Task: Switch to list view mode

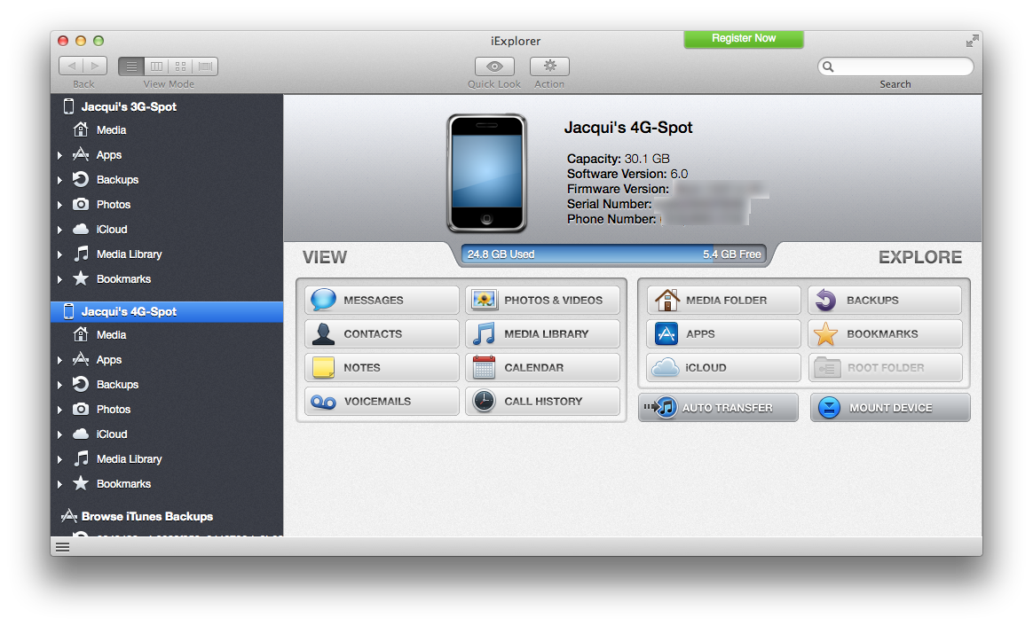Action: [131, 67]
